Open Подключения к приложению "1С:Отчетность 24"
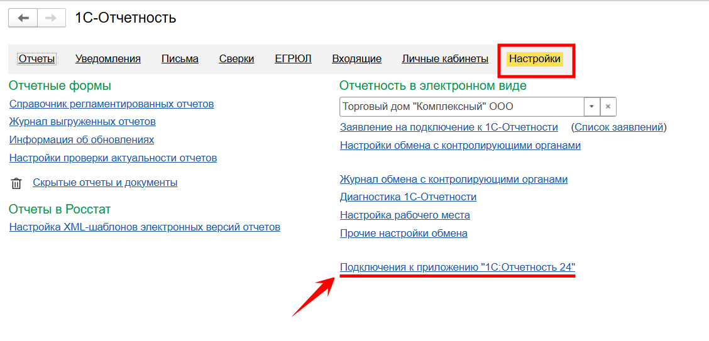Image resolution: width=709 pixels, height=341 pixels. [458, 268]
